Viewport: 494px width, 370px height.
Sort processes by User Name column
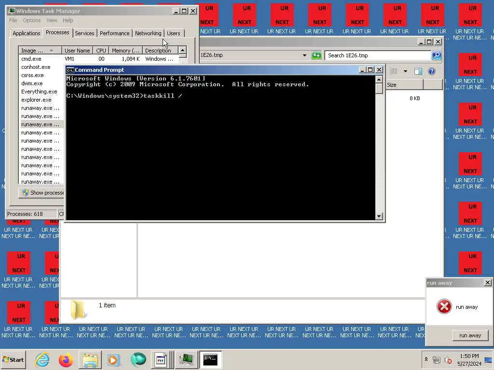77,50
